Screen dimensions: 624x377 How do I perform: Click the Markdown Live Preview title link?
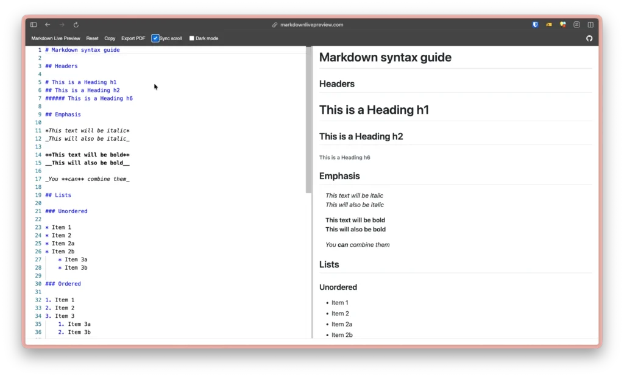pos(55,38)
